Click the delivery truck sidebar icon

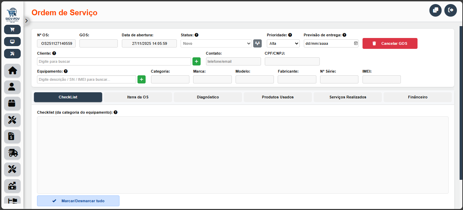pos(12,153)
